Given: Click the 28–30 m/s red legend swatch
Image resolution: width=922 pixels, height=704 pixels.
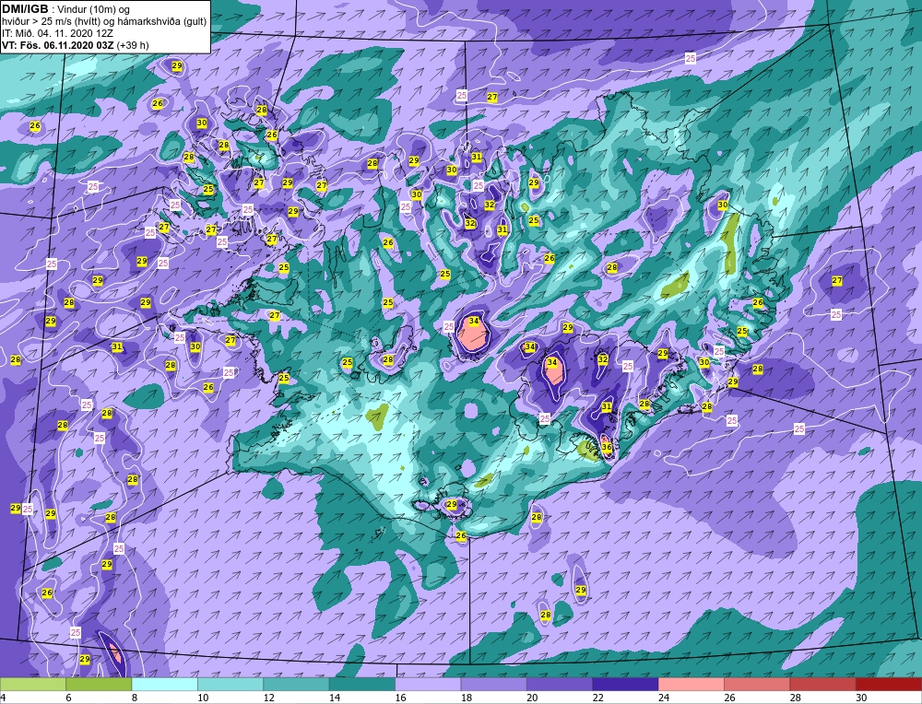Looking at the screenshot, I should coord(823,684).
